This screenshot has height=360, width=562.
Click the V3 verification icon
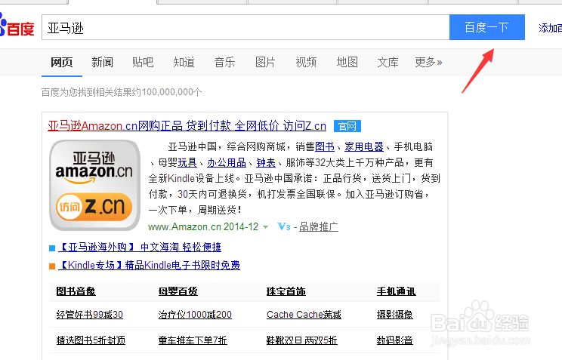coord(284,226)
